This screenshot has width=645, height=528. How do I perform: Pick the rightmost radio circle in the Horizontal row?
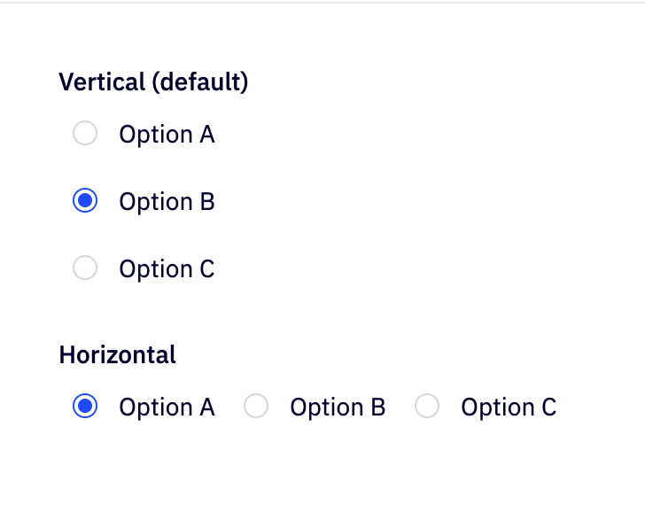coord(427,407)
